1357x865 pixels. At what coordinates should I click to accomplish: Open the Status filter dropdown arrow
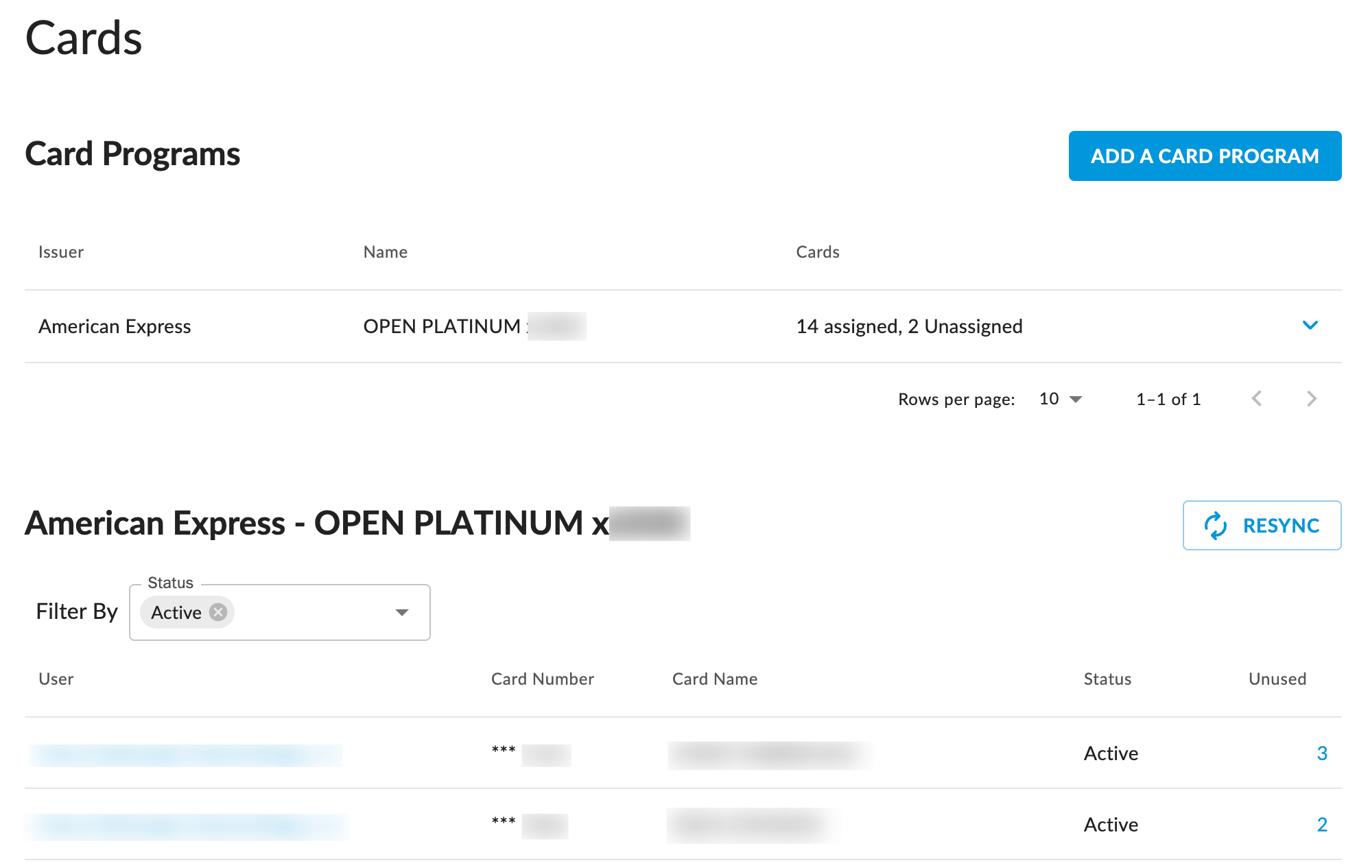pos(402,612)
